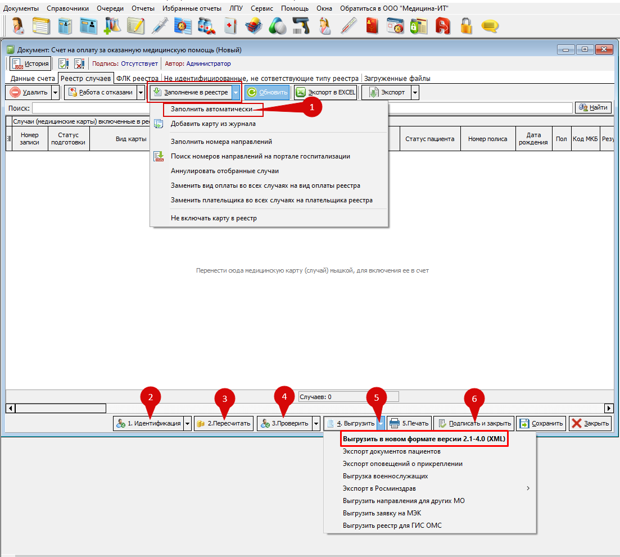This screenshot has height=557, width=620.
Task: Click the blue patient cards stack icon
Action: 65,26
